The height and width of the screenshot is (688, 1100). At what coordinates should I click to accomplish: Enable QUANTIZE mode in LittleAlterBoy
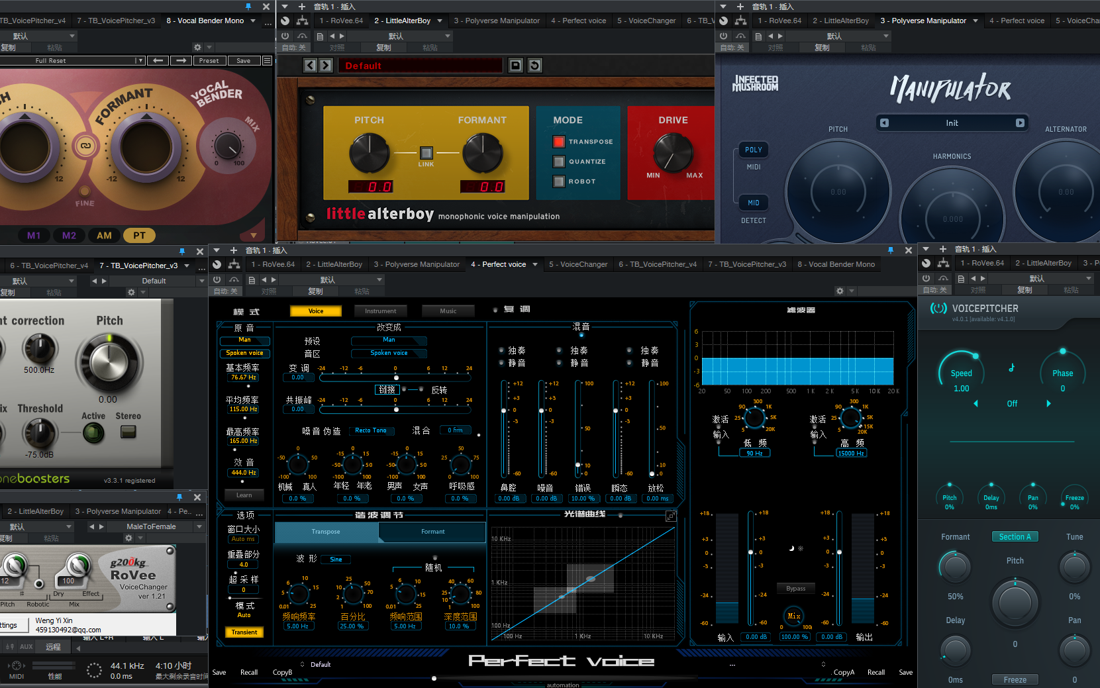[x=559, y=161]
